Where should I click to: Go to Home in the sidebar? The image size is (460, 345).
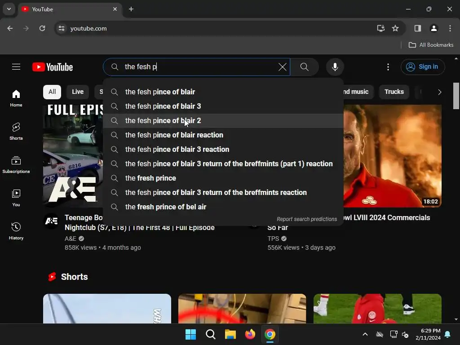click(16, 98)
